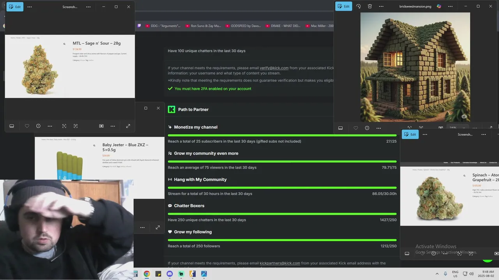
Task: Click the webcam overlay of the streamer
Action: (67, 229)
